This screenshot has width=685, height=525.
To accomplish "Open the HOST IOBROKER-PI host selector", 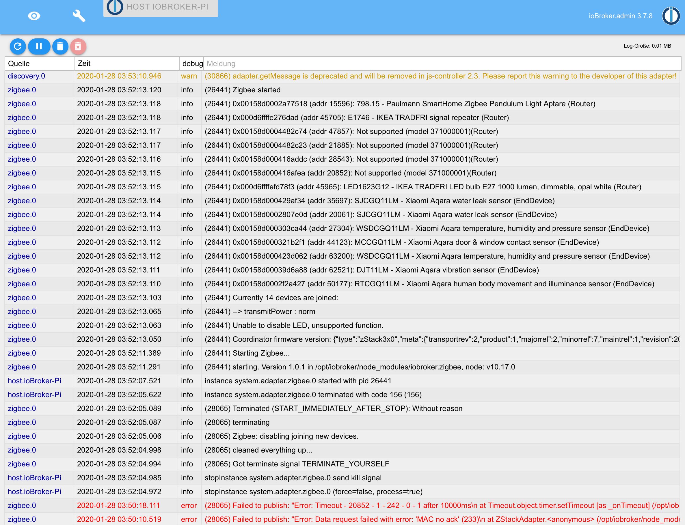I will (167, 7).
